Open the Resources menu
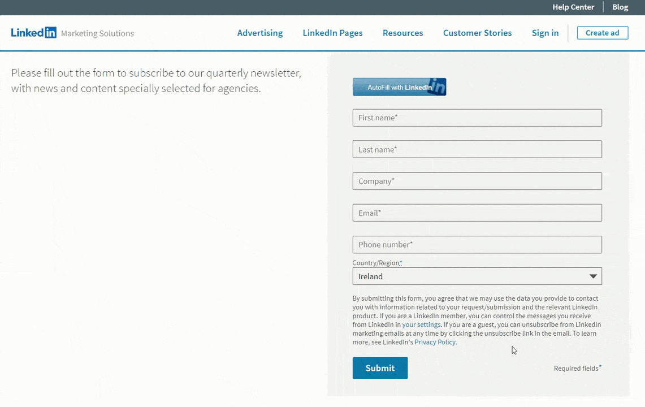645x407 pixels. coord(402,33)
